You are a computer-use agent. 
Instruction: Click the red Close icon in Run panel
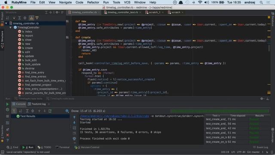pos(7,135)
